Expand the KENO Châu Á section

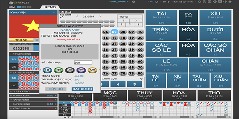[x=11, y=108]
